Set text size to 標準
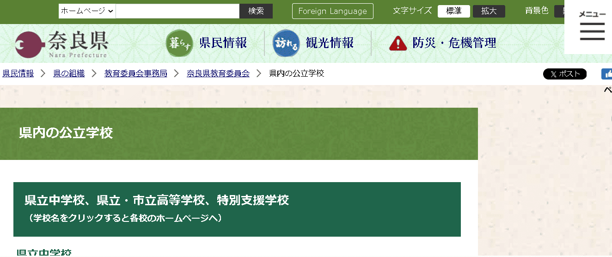This screenshot has height=257, width=612. pyautogui.click(x=453, y=11)
